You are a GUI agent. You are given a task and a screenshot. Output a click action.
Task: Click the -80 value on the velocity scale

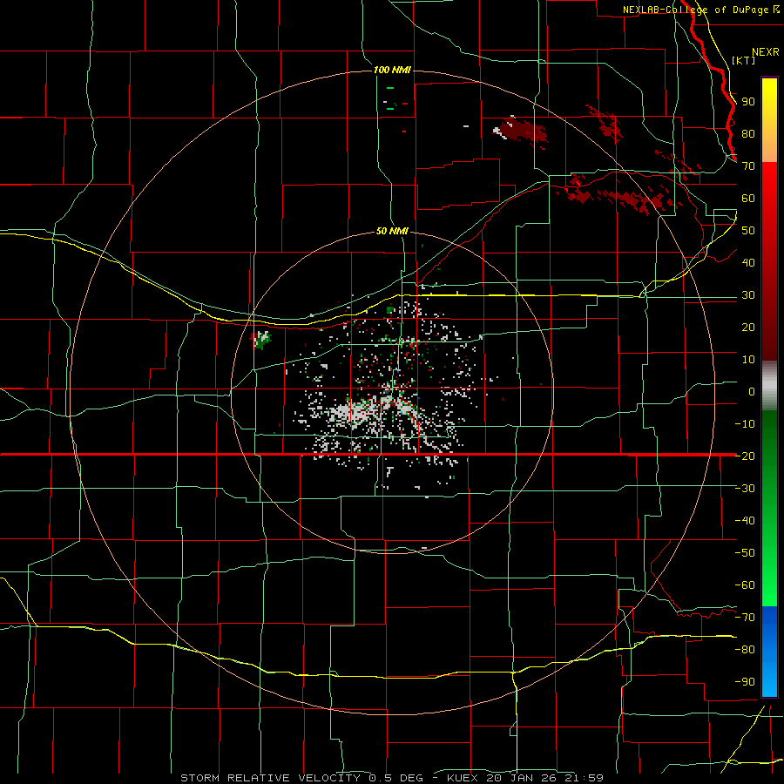pos(745,650)
